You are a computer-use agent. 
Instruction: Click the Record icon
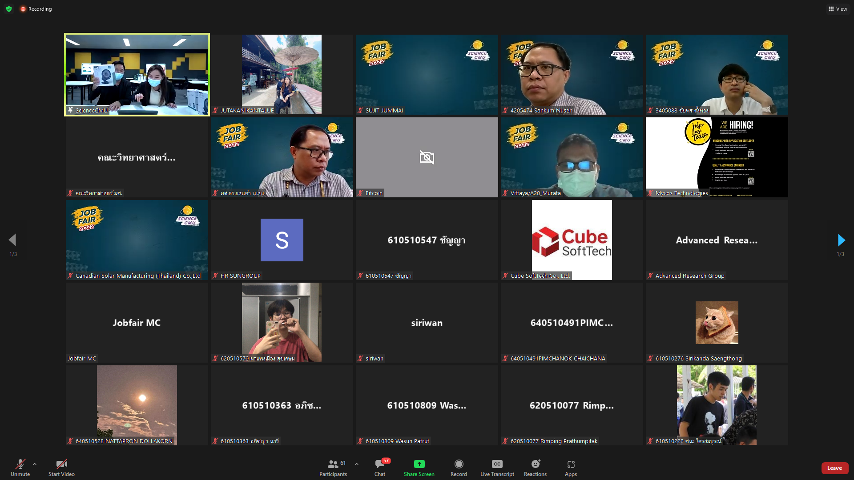click(x=459, y=464)
